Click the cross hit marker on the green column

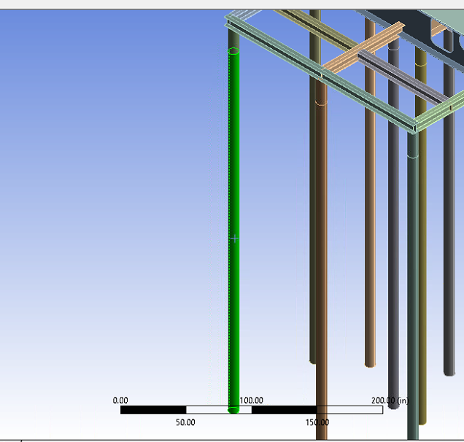tap(235, 239)
